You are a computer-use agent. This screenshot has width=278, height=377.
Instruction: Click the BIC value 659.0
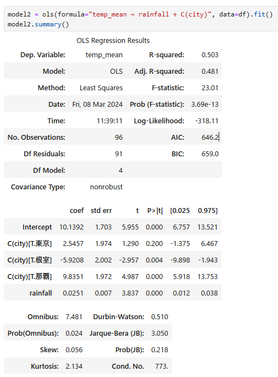pos(210,154)
